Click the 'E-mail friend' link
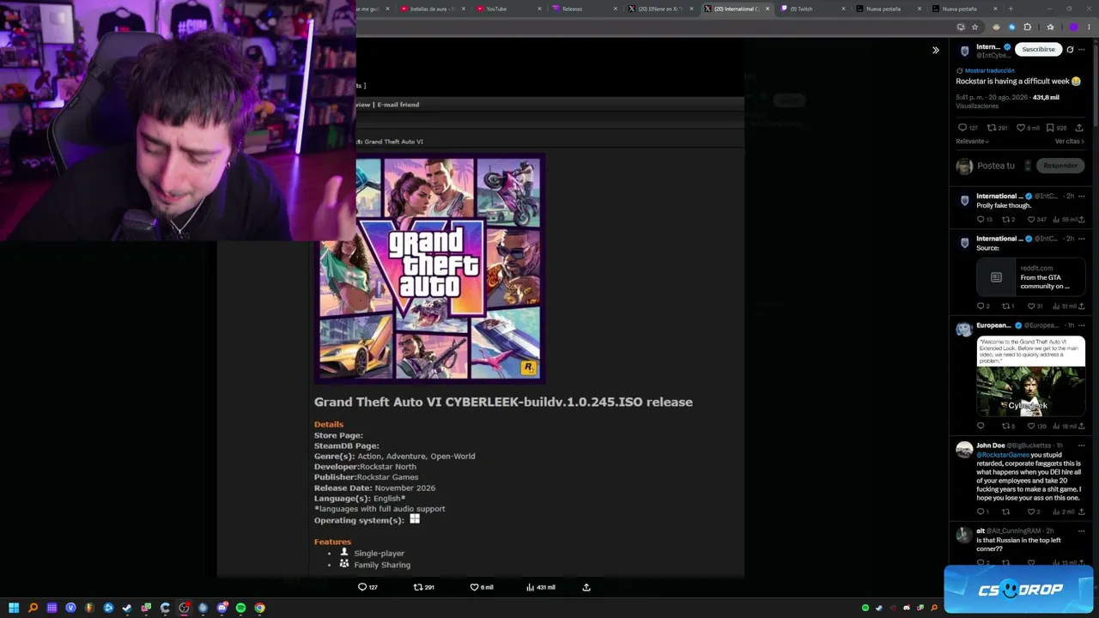 coord(398,105)
